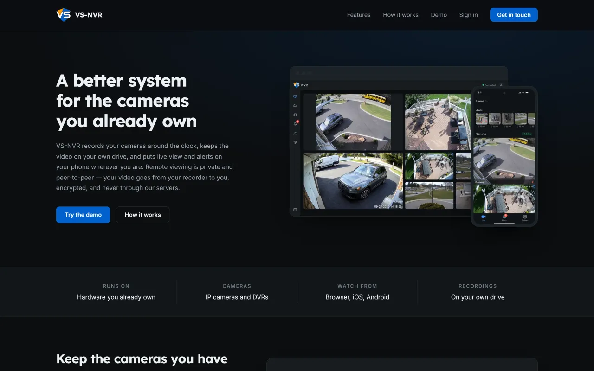Click the "IP cameras and DVRs" text

(237, 297)
